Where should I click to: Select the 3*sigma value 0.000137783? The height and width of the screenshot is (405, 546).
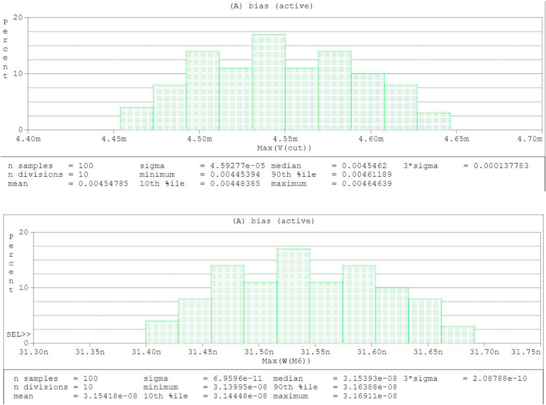tap(501, 166)
